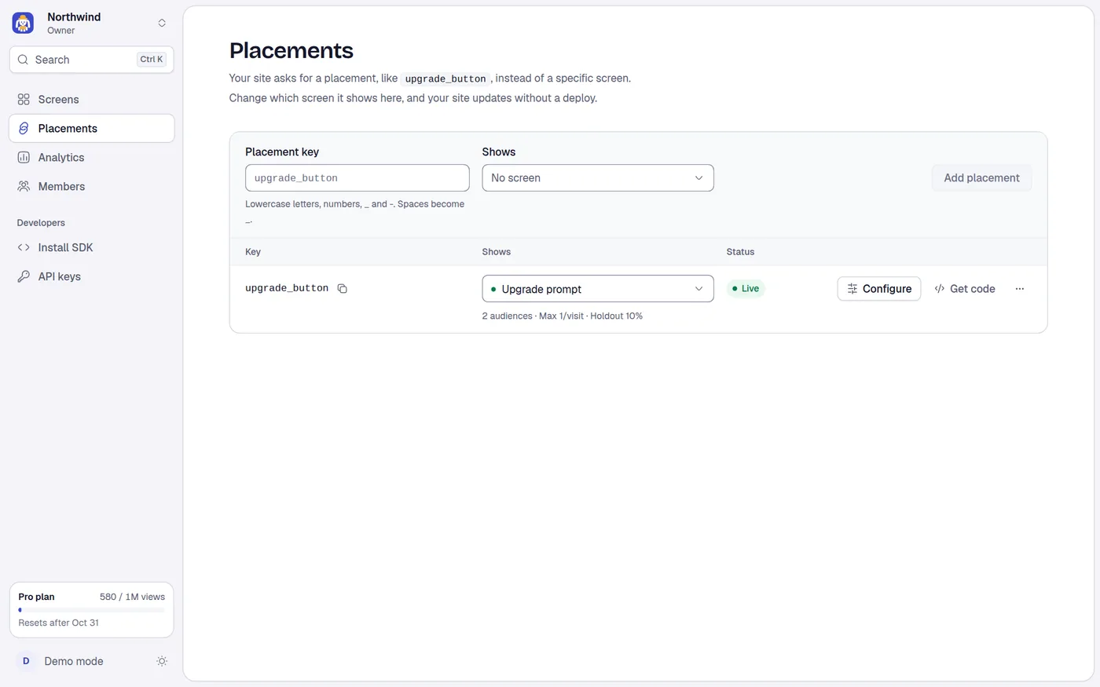Click the Status column header

(x=740, y=252)
